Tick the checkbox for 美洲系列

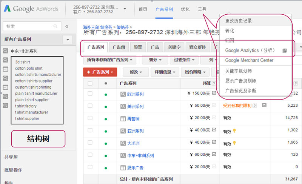coord(90,106)
